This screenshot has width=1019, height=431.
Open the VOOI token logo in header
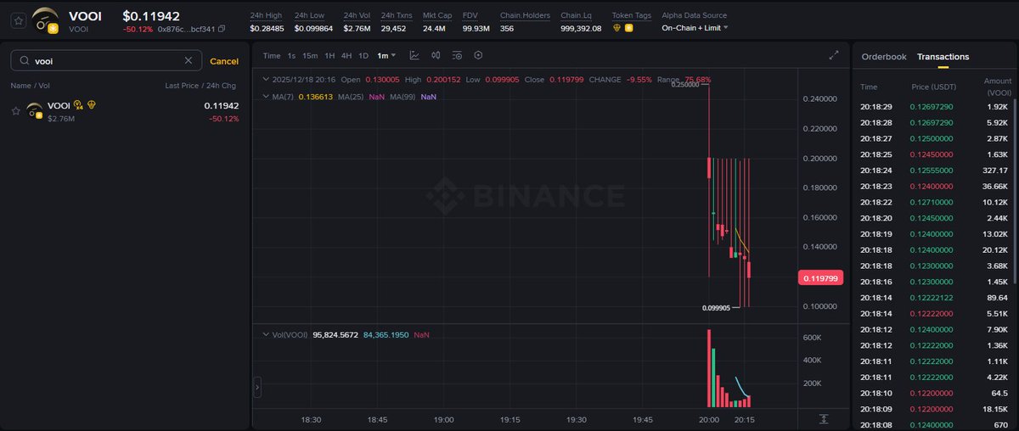[45, 20]
